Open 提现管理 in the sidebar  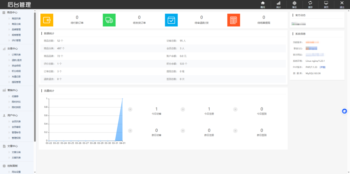16,82
